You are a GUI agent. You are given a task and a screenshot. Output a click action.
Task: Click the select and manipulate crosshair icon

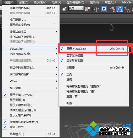click(96, 9)
